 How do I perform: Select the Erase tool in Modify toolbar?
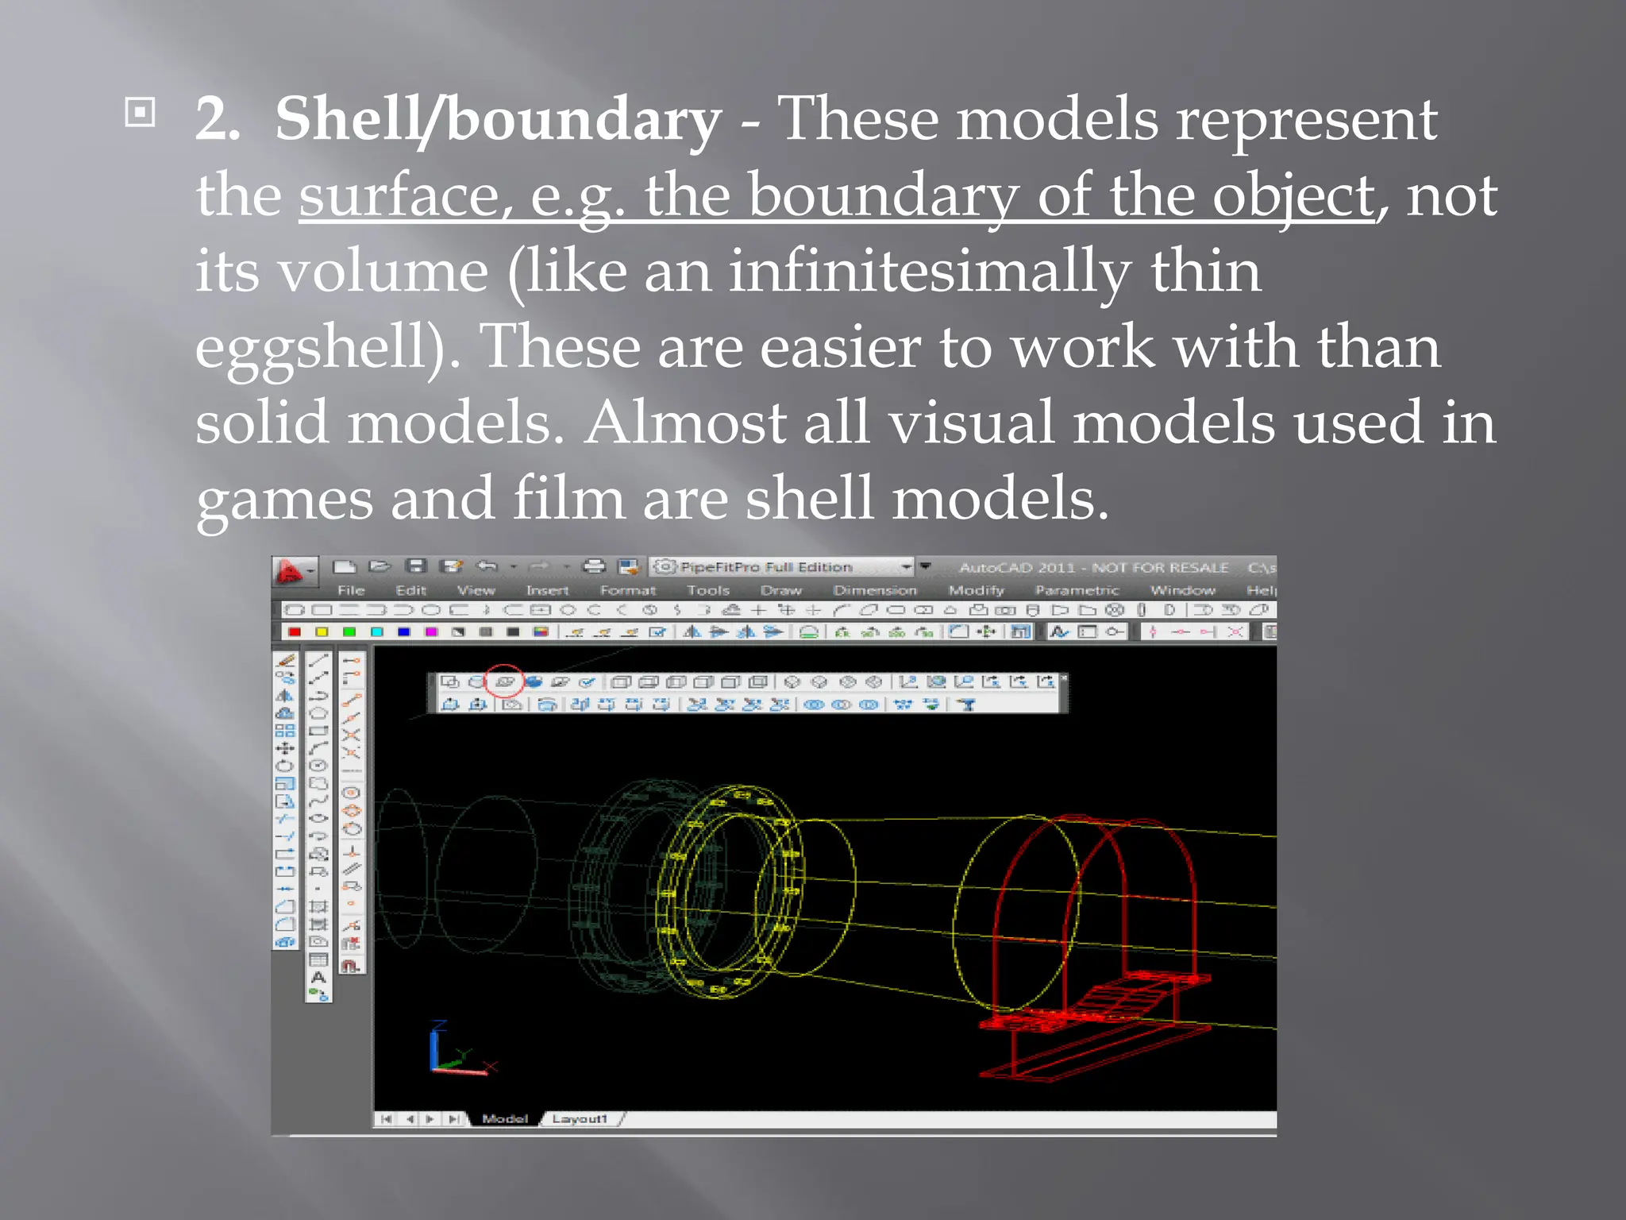pyautogui.click(x=285, y=660)
